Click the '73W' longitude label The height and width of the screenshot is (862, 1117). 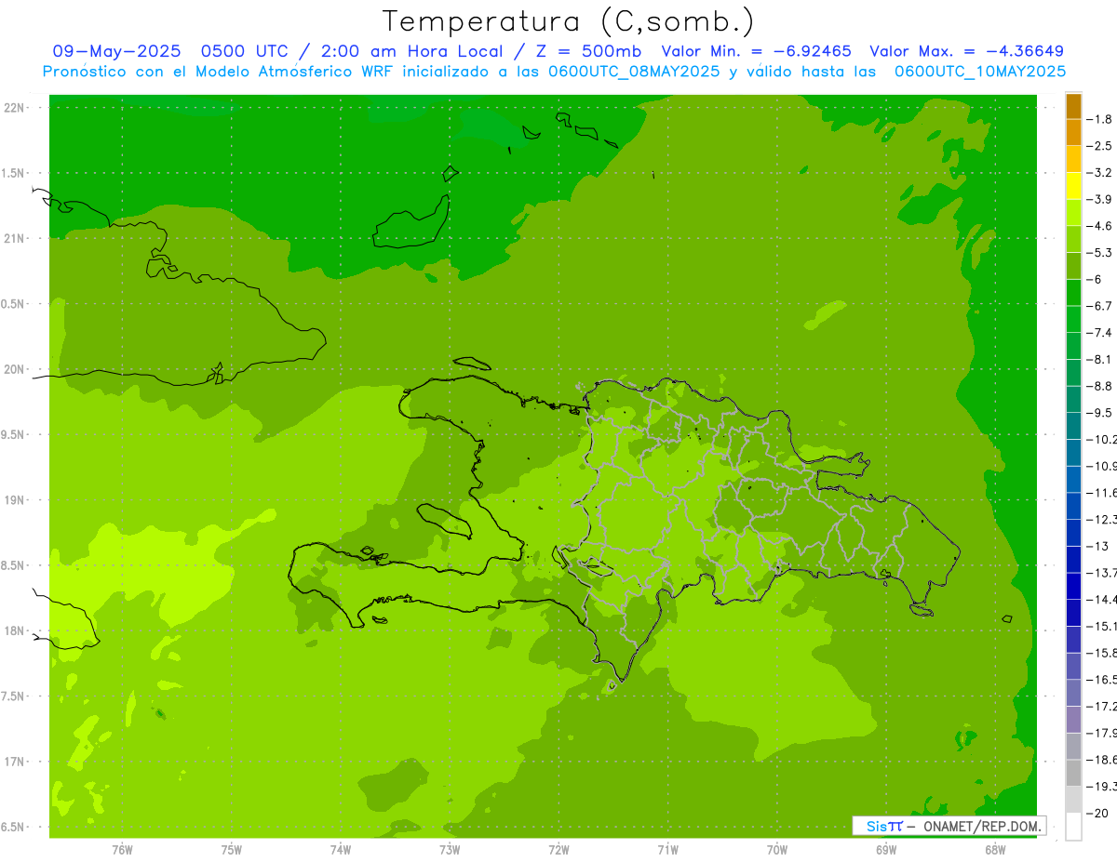[450, 850]
